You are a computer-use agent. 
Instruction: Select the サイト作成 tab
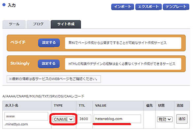pos(66,24)
